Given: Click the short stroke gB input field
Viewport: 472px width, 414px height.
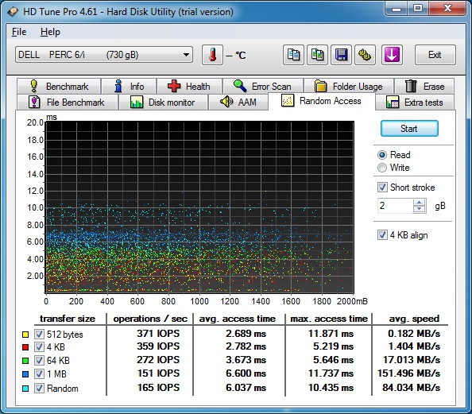Looking at the screenshot, I should [x=395, y=206].
